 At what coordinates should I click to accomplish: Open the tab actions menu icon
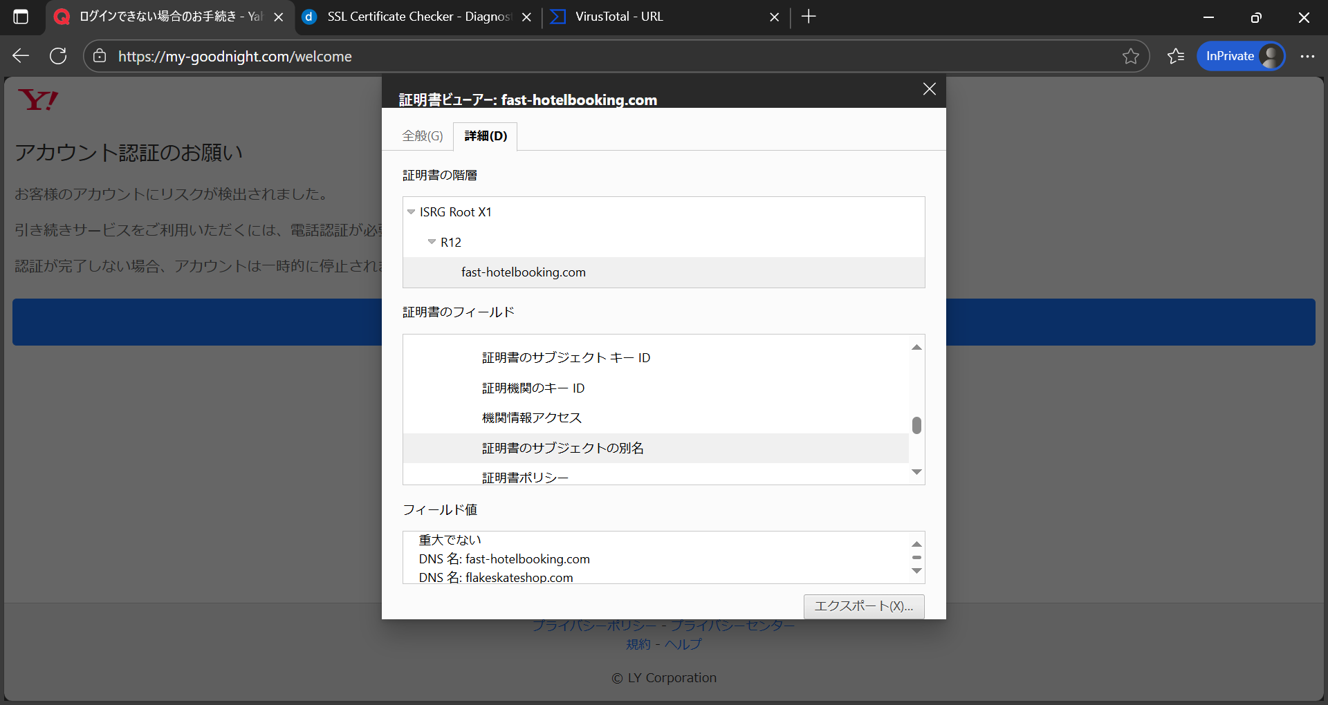[x=21, y=17]
